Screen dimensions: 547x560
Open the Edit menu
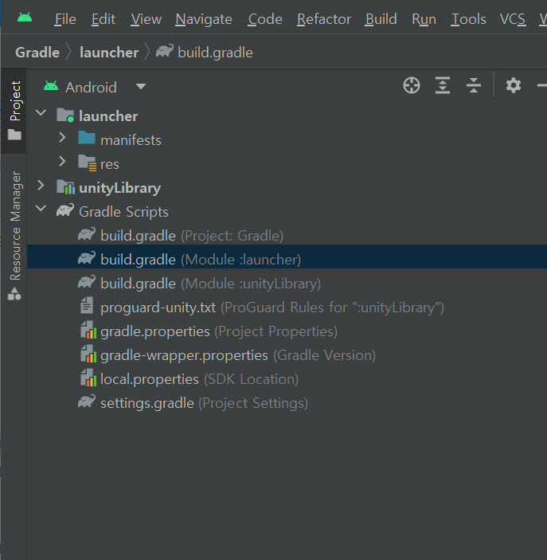pyautogui.click(x=104, y=19)
